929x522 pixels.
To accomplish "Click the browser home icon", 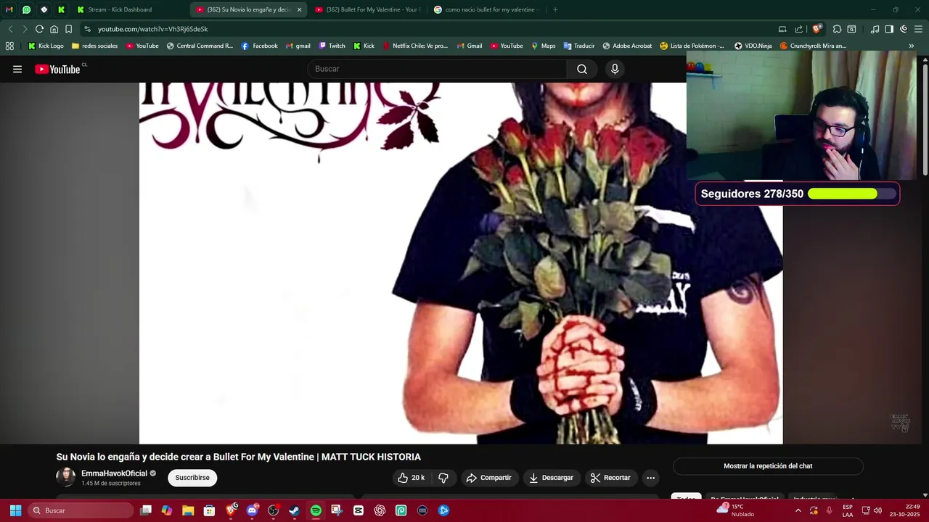I will click(x=54, y=29).
